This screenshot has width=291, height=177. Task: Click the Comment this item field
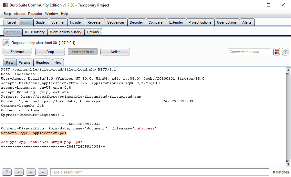[250, 52]
